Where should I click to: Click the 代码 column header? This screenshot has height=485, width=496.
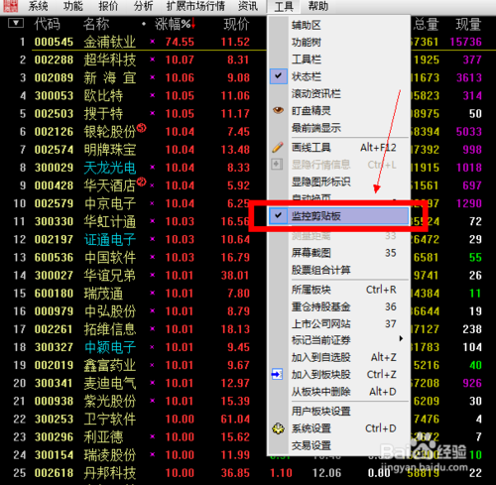click(x=47, y=24)
